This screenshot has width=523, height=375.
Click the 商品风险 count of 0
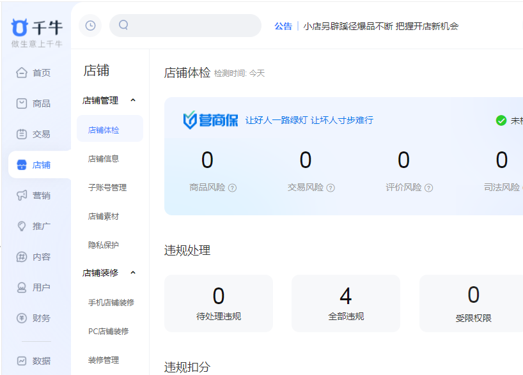[x=207, y=160]
